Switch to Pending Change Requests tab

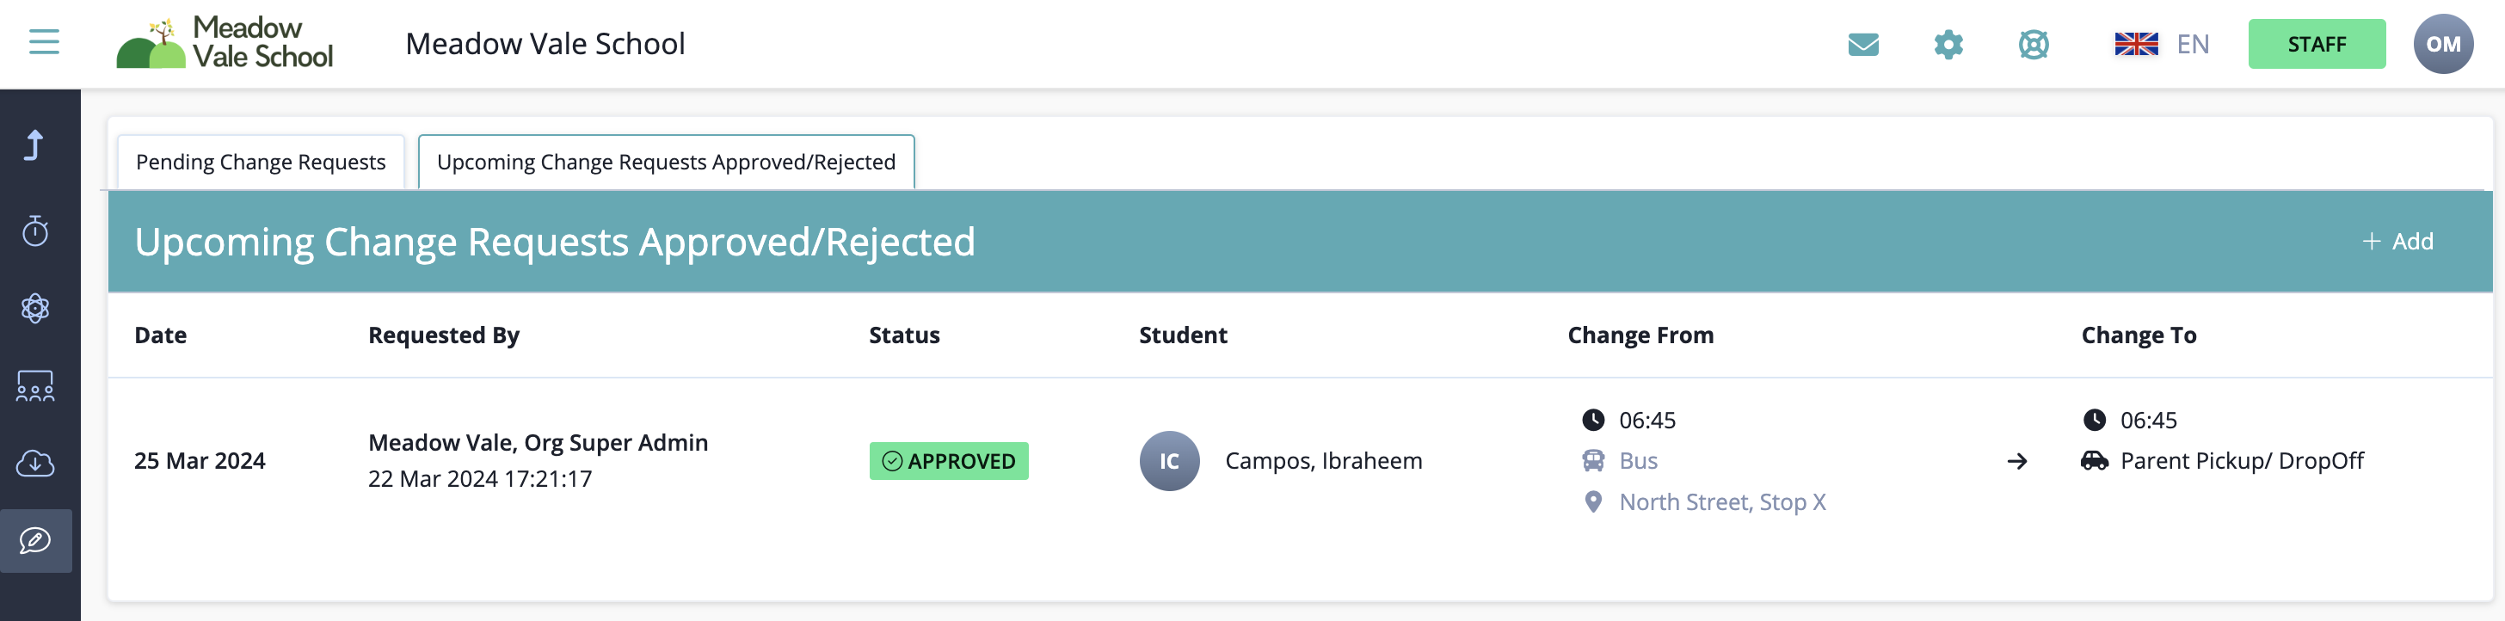click(x=261, y=163)
